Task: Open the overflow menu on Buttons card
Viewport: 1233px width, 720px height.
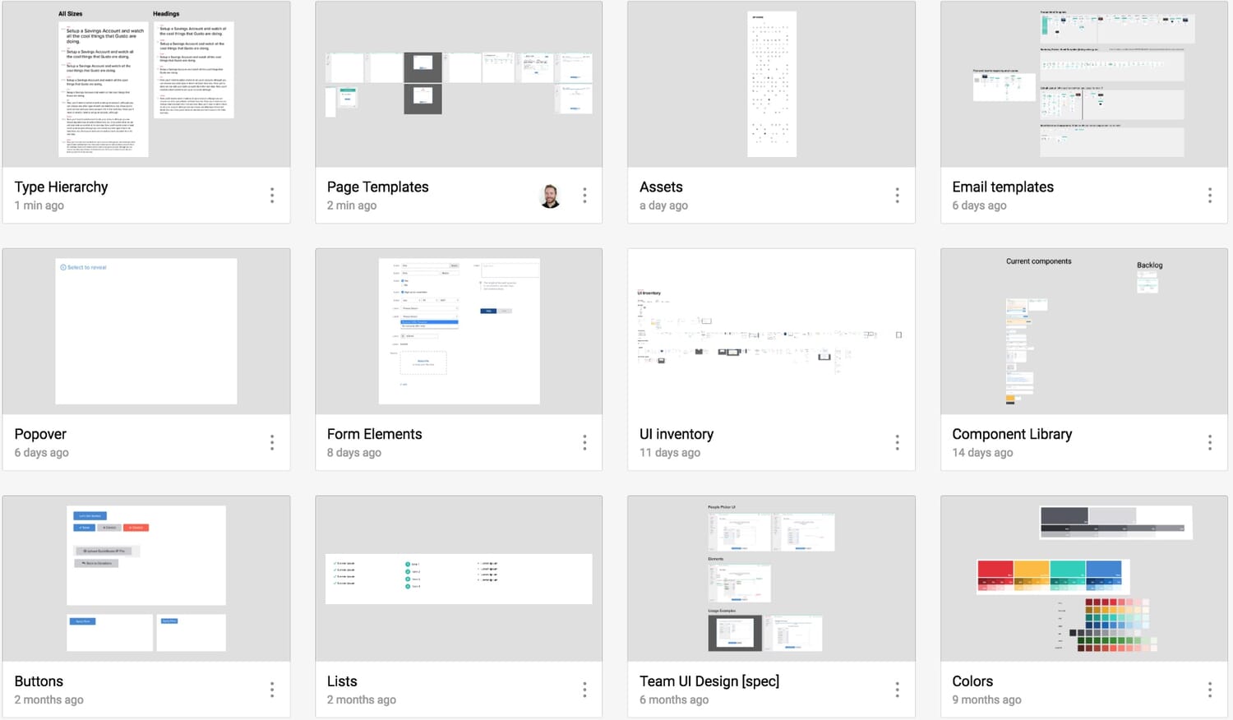Action: (272, 690)
